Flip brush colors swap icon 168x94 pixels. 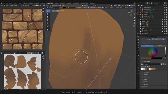(x=163, y=58)
